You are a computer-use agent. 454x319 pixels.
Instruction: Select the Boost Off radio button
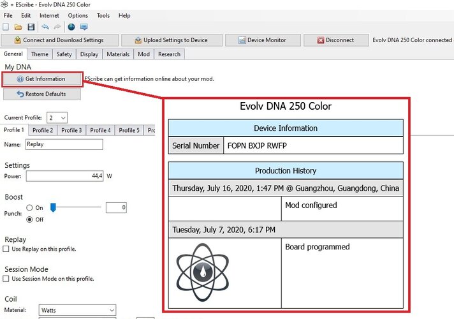point(29,219)
